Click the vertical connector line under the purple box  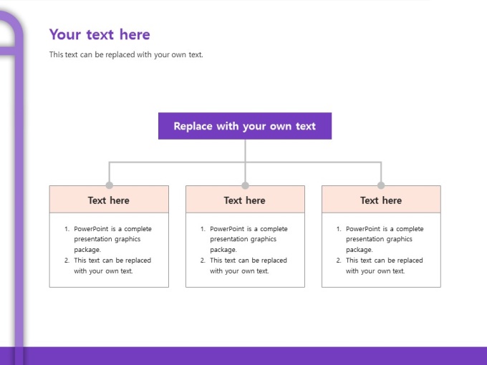pos(245,150)
